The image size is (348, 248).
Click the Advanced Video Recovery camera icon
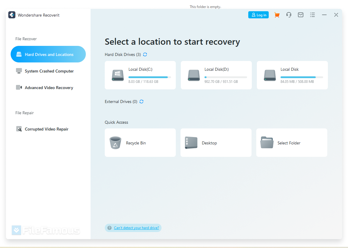pyautogui.click(x=19, y=88)
